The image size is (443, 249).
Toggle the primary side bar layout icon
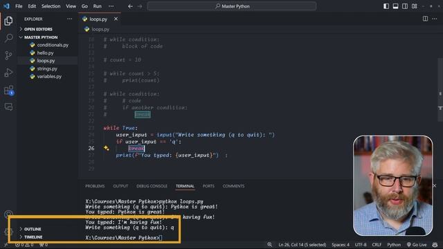click(386, 6)
